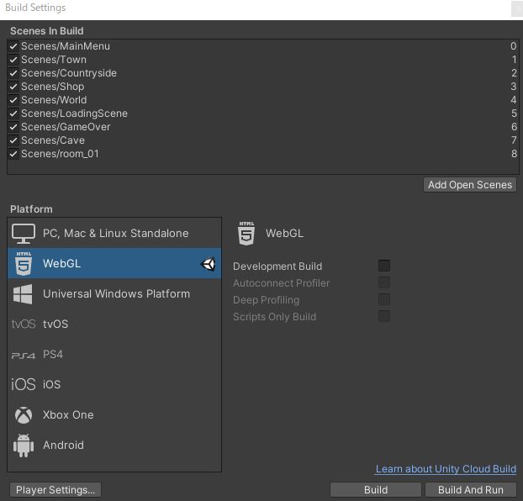
Task: Select Universal Windows Platform
Action: pos(114,293)
